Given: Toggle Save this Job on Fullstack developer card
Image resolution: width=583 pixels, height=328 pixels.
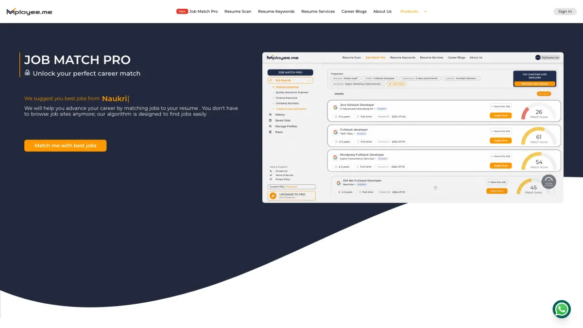Looking at the screenshot, I should 500,131.
